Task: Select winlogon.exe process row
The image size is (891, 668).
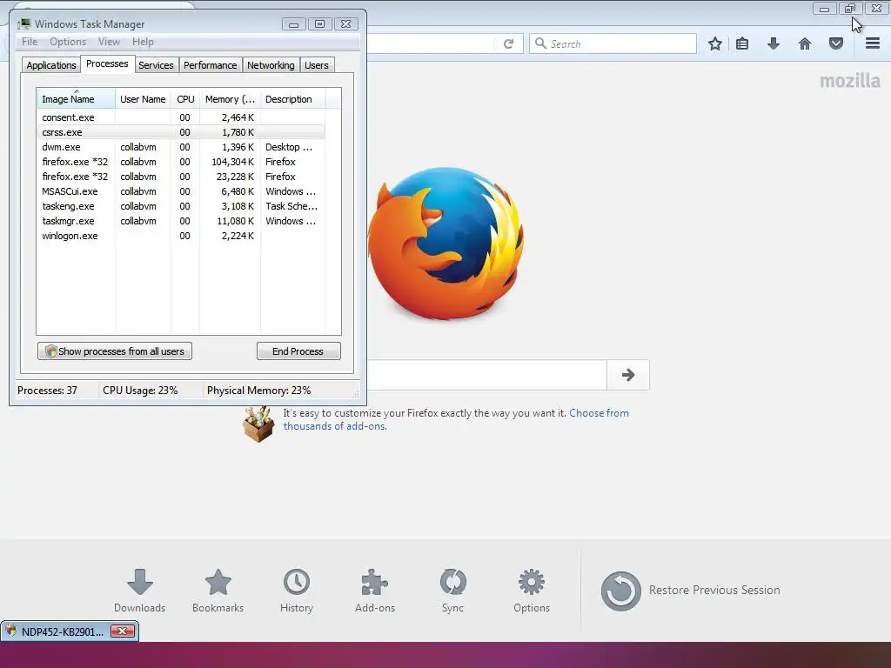Action: tap(181, 236)
